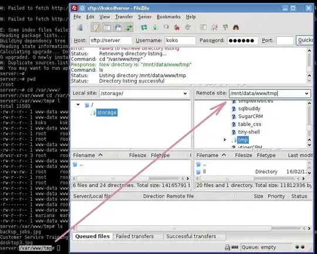Select the storage folder in local tree
The width and height of the screenshot is (317, 254).
(106, 113)
